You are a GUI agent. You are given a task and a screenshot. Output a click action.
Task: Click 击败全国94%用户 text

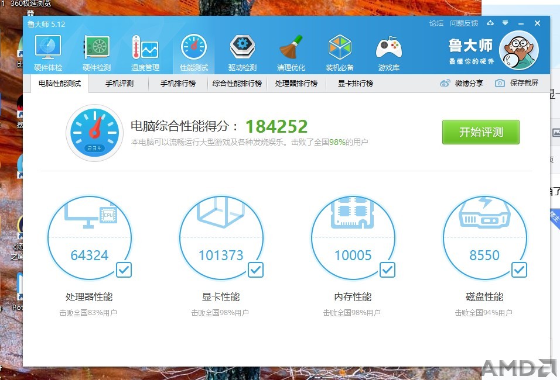[x=484, y=313]
